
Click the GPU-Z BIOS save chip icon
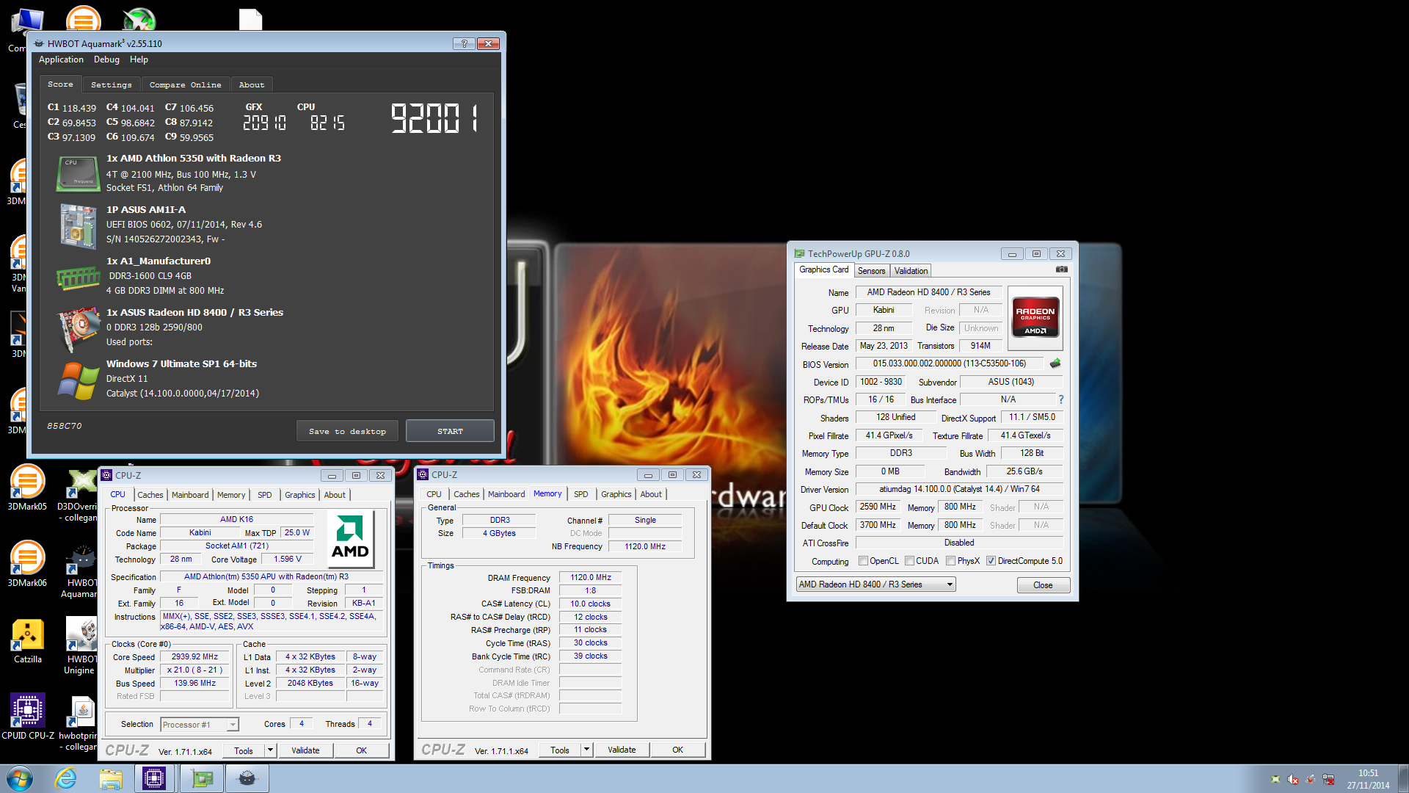tap(1055, 363)
